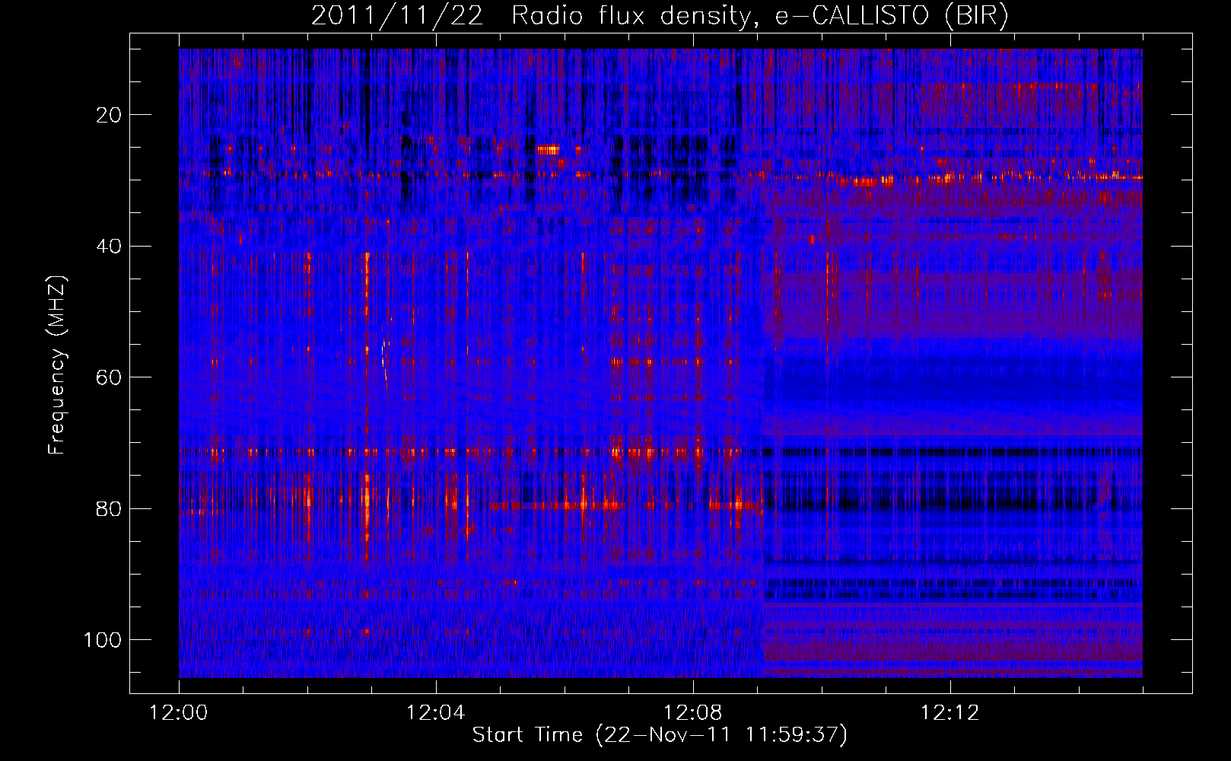Click the 12:08 time axis label

[693, 713]
